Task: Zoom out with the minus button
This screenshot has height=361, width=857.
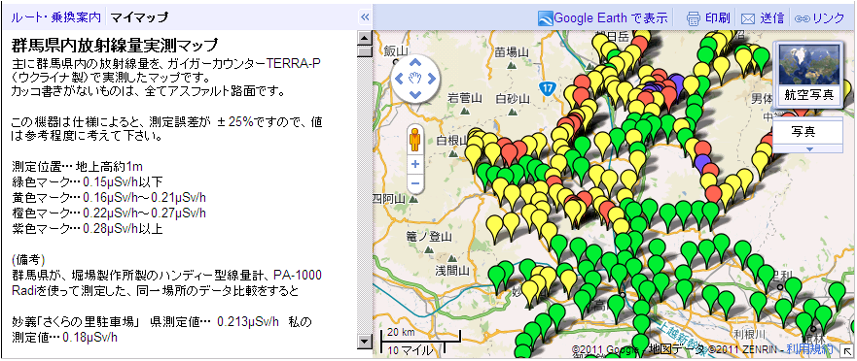Action: coord(414,183)
